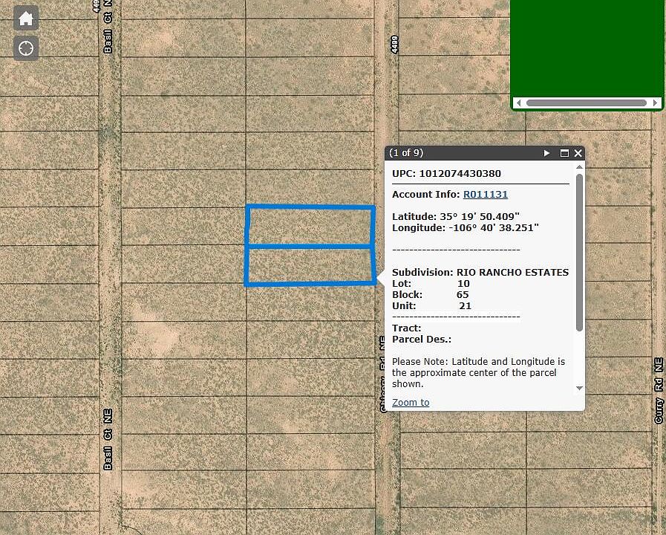This screenshot has width=666, height=535.
Task: Click the Latitude: 35° 19' 50.409" text
Action: point(456,216)
